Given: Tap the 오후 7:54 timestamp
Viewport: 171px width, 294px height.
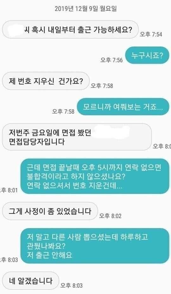Looking at the screenshot, I should (151, 34).
